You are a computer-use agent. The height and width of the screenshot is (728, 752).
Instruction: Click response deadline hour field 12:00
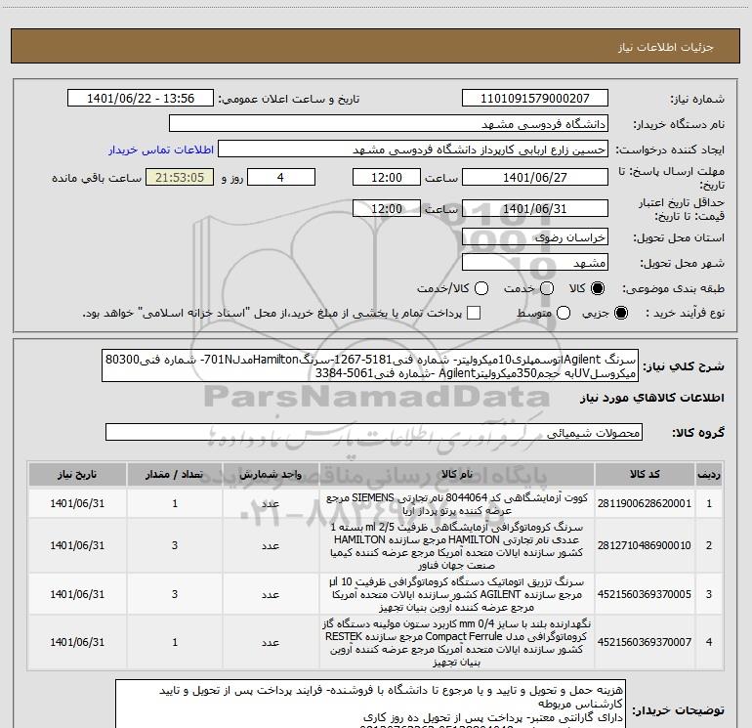[387, 178]
